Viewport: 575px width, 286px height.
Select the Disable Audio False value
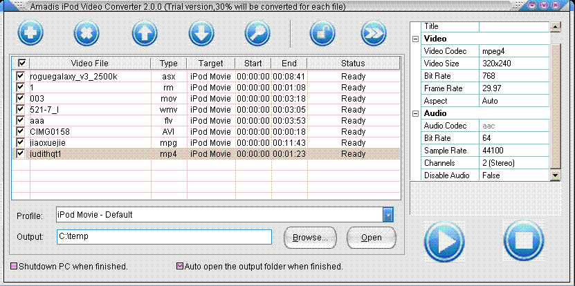(x=514, y=175)
